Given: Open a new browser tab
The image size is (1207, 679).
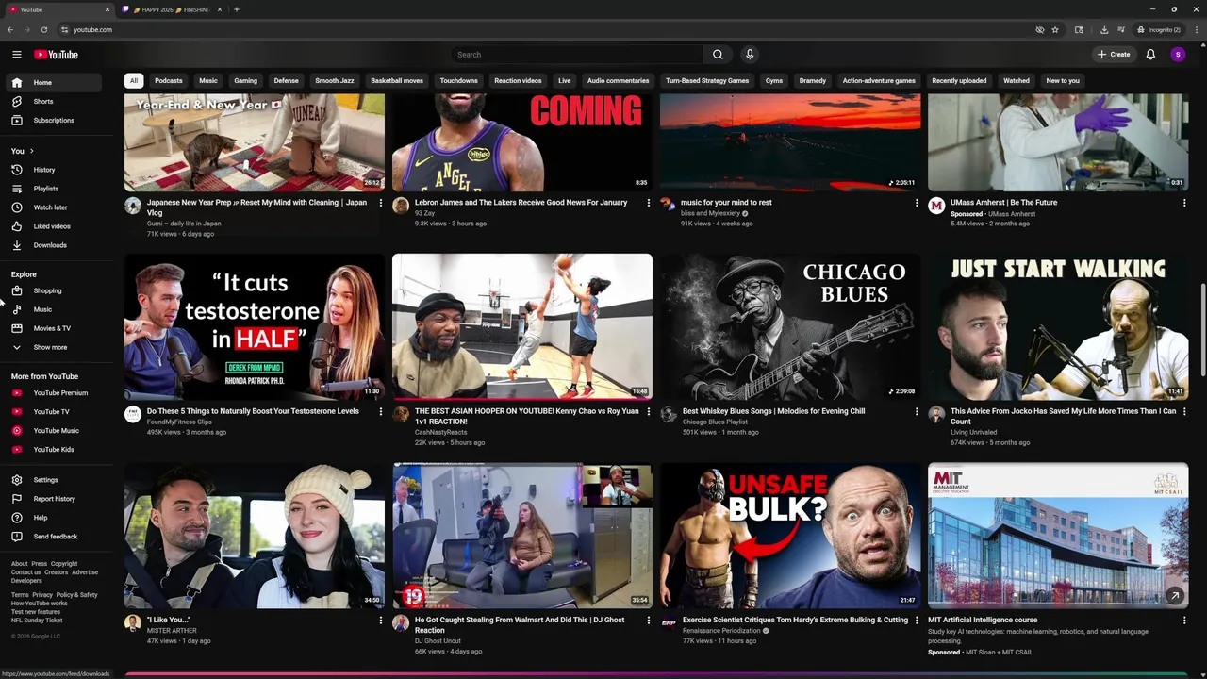Looking at the screenshot, I should coord(237,9).
